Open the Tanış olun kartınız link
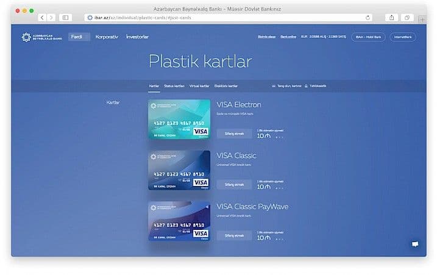The width and height of the screenshot is (437, 275). click(290, 86)
